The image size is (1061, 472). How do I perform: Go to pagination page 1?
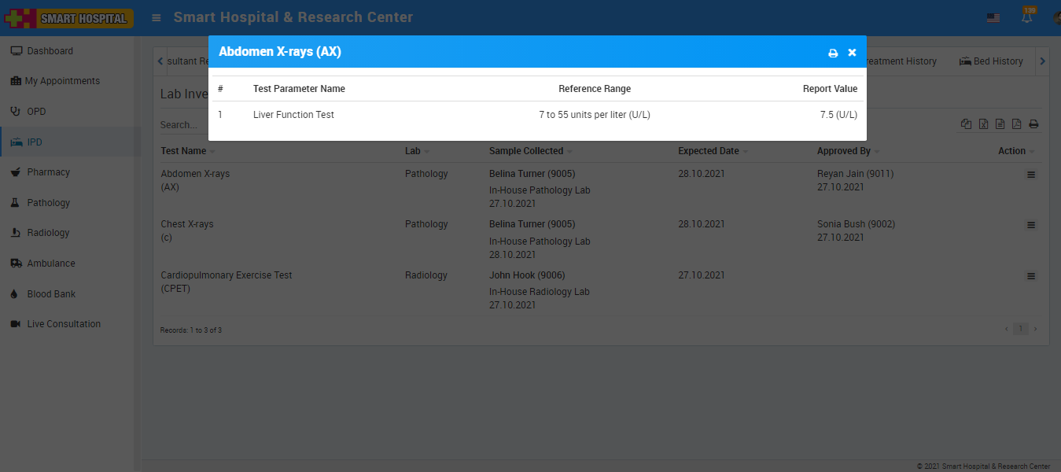[x=1020, y=329]
